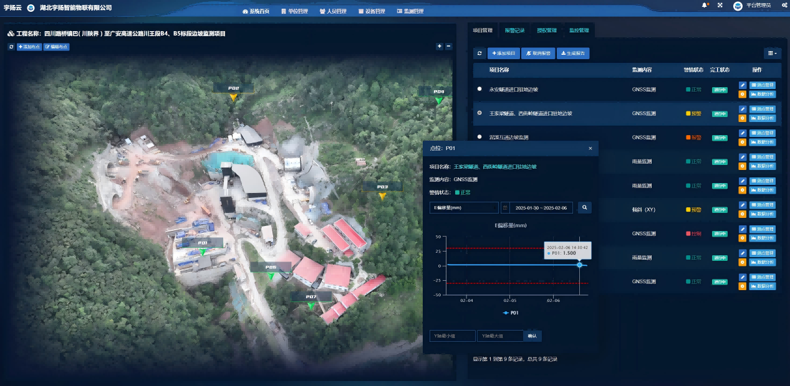Select radio button for 永安隧道进口驻地边坡
Viewport: 790px width, 386px height.
(479, 89)
